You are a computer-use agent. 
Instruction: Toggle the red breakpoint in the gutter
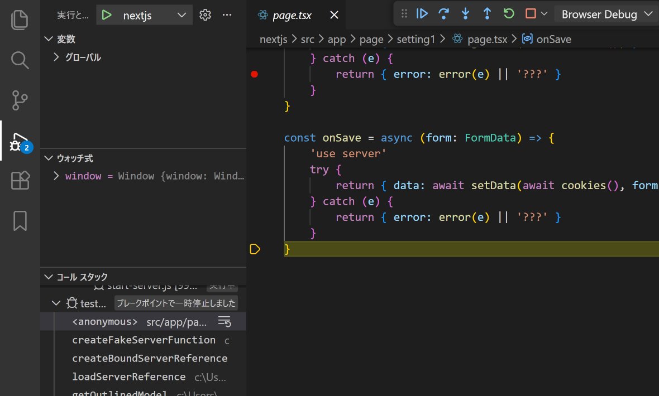(x=254, y=74)
